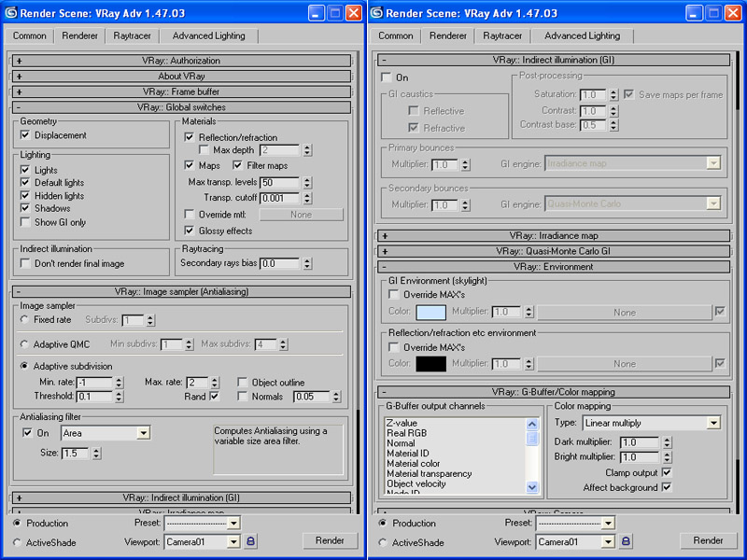Click the light blue skylight color swatch

click(x=431, y=312)
